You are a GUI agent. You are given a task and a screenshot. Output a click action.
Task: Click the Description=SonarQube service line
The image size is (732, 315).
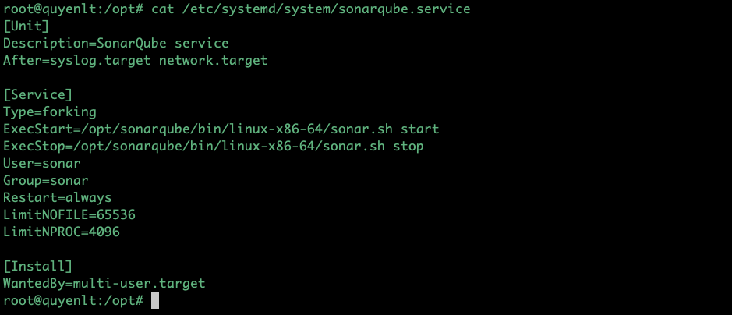coord(116,44)
